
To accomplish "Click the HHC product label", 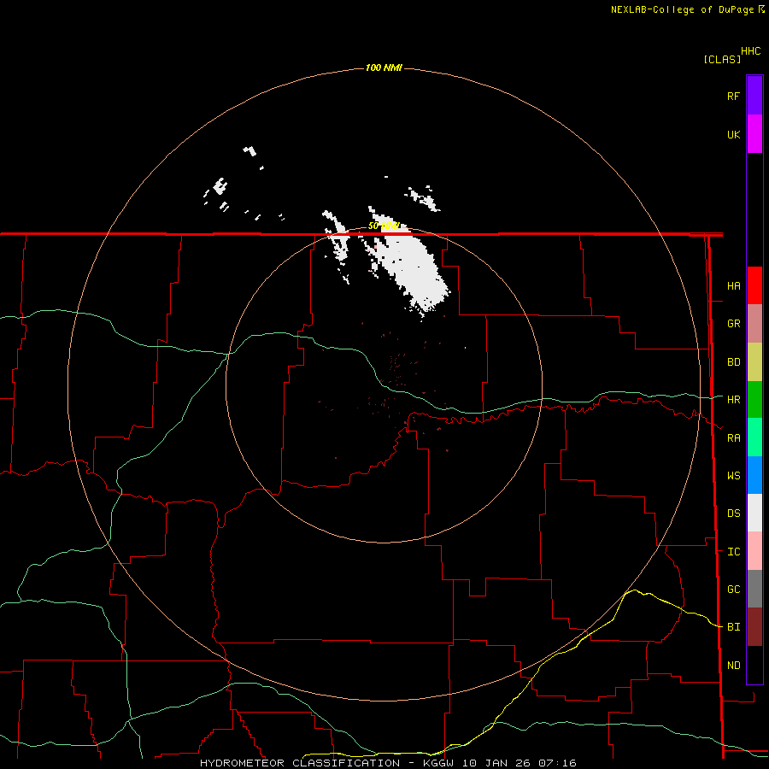I will pyautogui.click(x=750, y=51).
